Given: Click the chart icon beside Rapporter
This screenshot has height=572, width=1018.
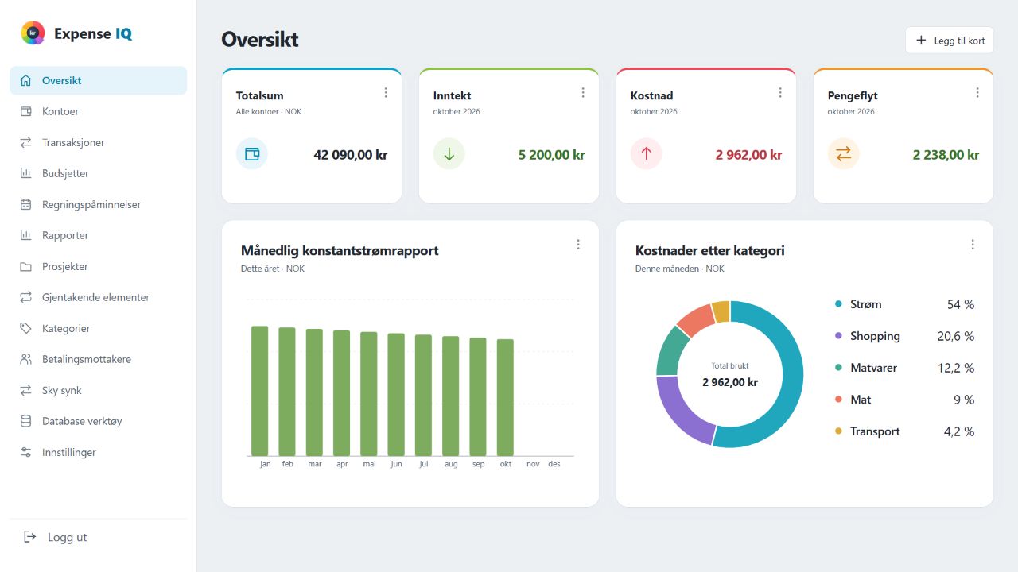Looking at the screenshot, I should [26, 235].
